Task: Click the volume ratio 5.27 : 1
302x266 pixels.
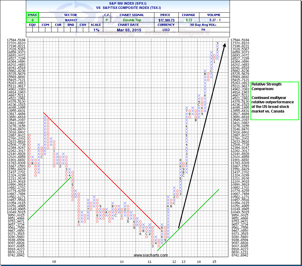Action: coord(214,20)
